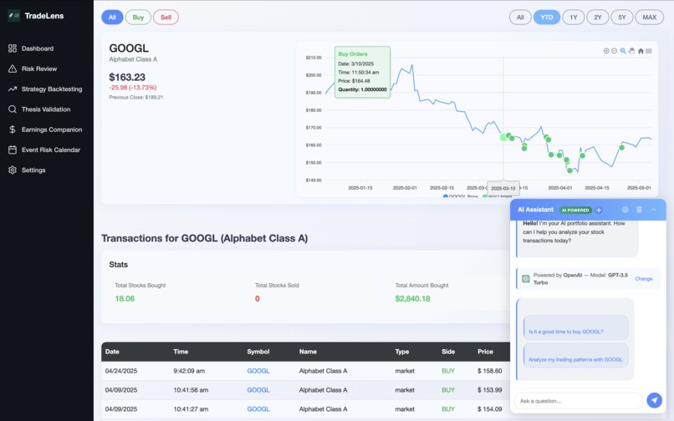Zoom out on the GOOGL chart
The image size is (674, 421).
[615, 51]
